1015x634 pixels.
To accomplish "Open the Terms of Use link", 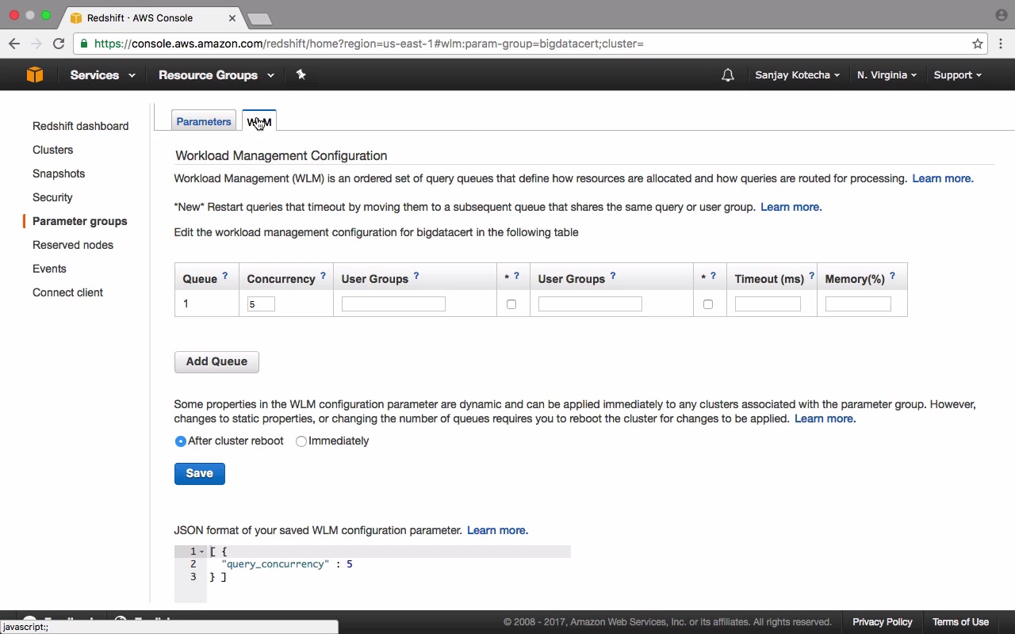I will 960,622.
